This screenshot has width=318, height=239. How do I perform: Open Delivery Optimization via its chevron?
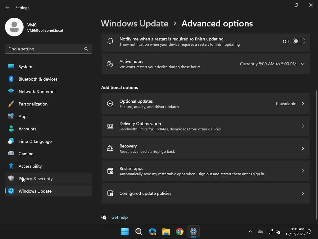(302, 126)
